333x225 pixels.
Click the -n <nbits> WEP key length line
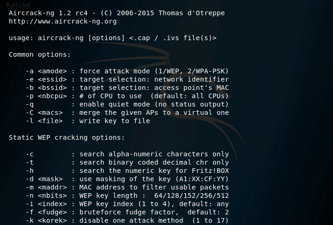tap(127, 195)
